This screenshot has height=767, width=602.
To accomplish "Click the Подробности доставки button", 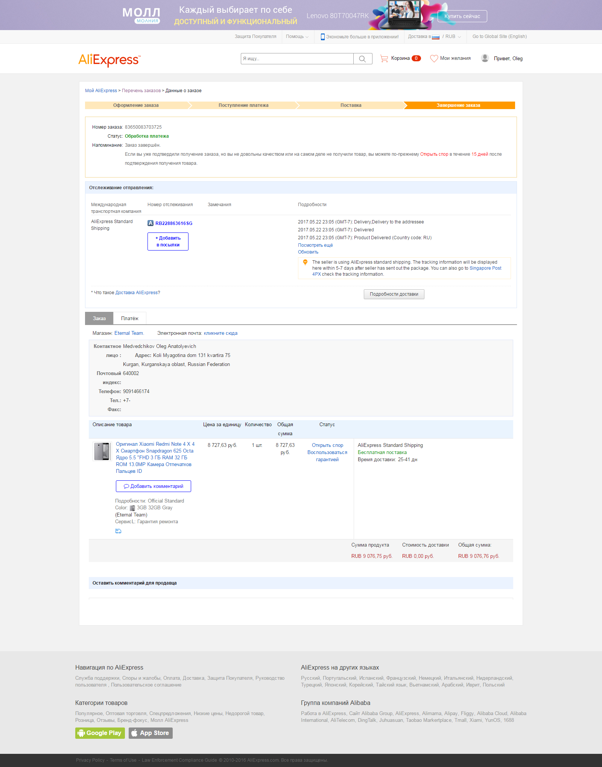I will (x=394, y=294).
